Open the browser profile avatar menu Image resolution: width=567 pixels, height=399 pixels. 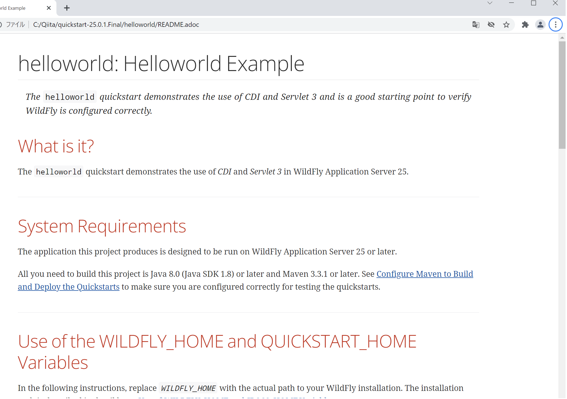(x=540, y=25)
